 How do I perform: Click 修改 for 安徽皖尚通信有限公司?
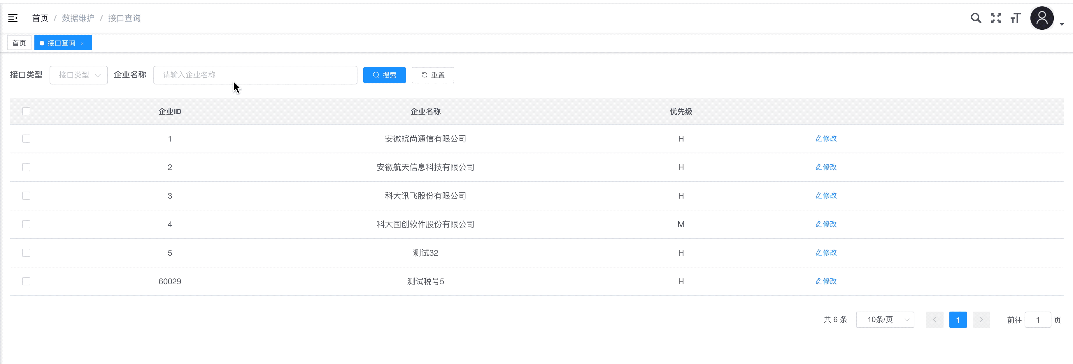pyautogui.click(x=826, y=139)
